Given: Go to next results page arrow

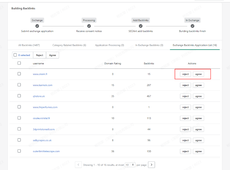Looking at the screenshot, I should click(x=152, y=165).
